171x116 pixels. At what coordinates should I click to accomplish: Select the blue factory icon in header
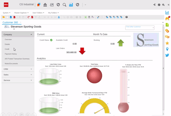click(71, 5)
